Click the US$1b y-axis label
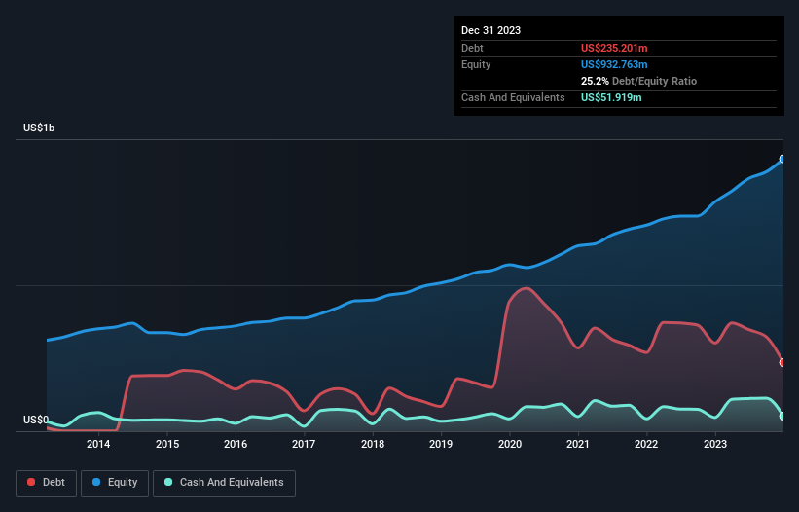The width and height of the screenshot is (799, 512). (39, 128)
